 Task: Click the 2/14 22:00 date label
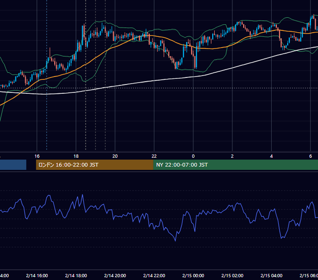tap(154, 275)
